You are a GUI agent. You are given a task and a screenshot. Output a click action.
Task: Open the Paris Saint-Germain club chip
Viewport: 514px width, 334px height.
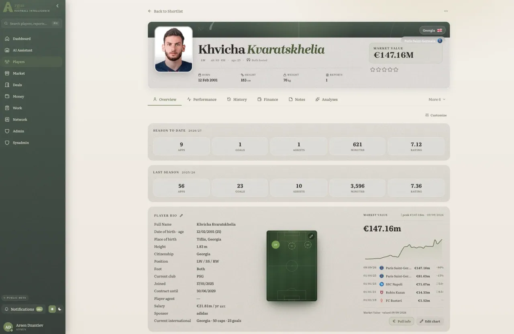(423, 41)
